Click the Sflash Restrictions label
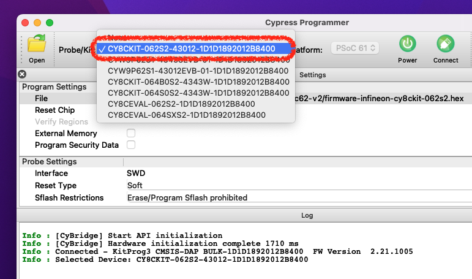This screenshot has height=279, width=472. [x=69, y=198]
